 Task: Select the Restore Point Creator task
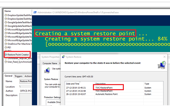18,55
